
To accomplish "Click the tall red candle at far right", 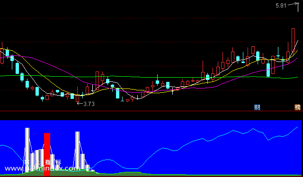I will (x=293, y=40).
